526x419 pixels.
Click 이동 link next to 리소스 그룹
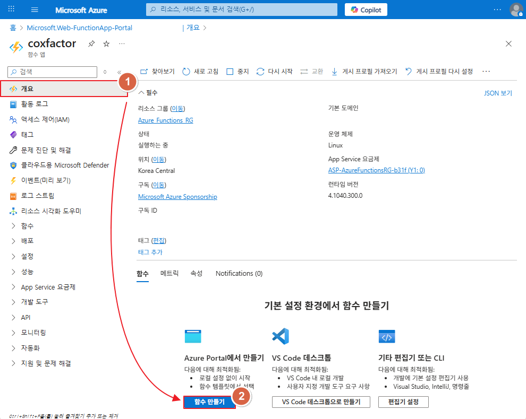[177, 109]
